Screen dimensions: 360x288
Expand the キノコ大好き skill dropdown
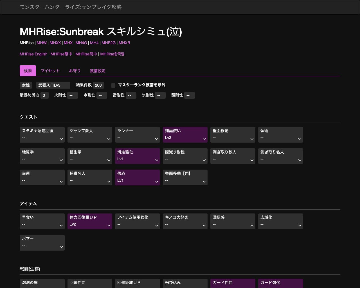[185, 221]
